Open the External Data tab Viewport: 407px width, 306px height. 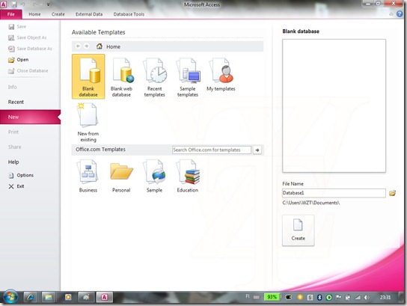pyautogui.click(x=89, y=14)
